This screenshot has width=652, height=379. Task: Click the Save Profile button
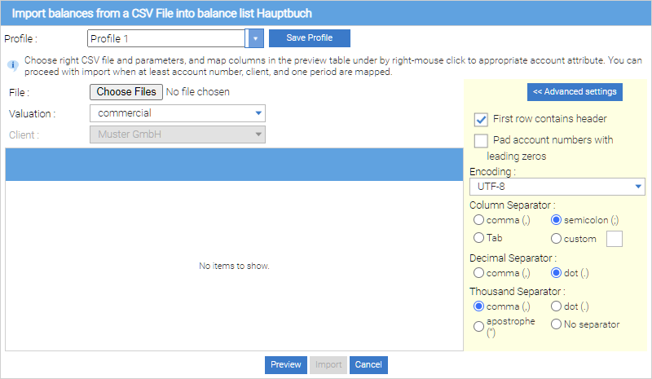(309, 38)
